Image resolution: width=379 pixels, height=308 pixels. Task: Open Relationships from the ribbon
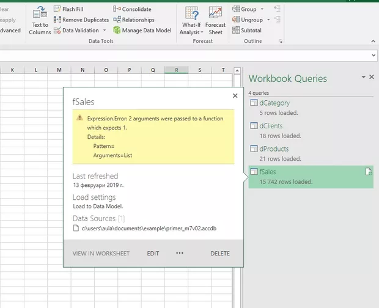[138, 20]
